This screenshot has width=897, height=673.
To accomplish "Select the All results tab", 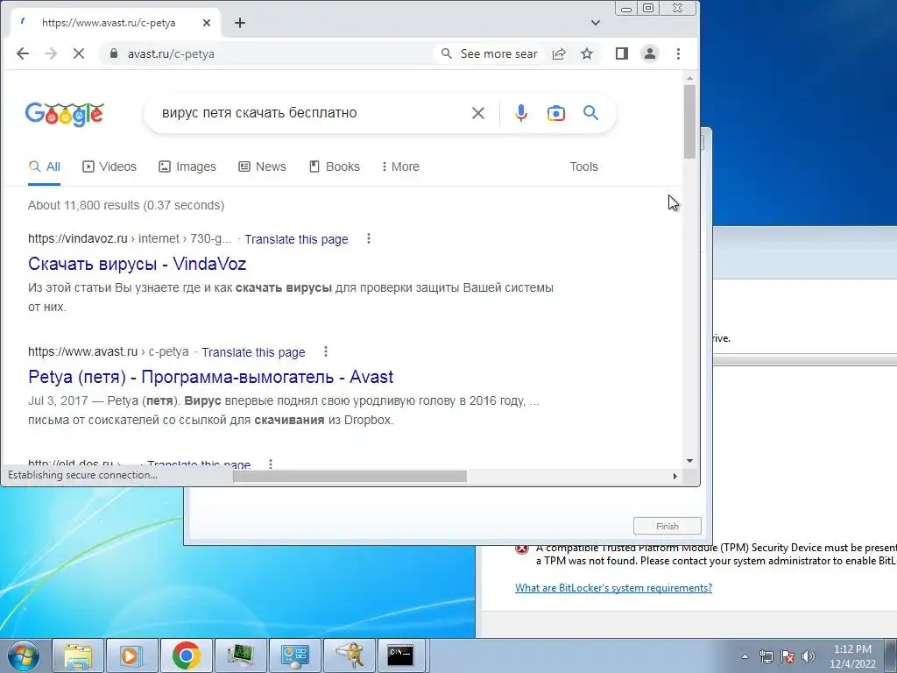I will pos(44,166).
